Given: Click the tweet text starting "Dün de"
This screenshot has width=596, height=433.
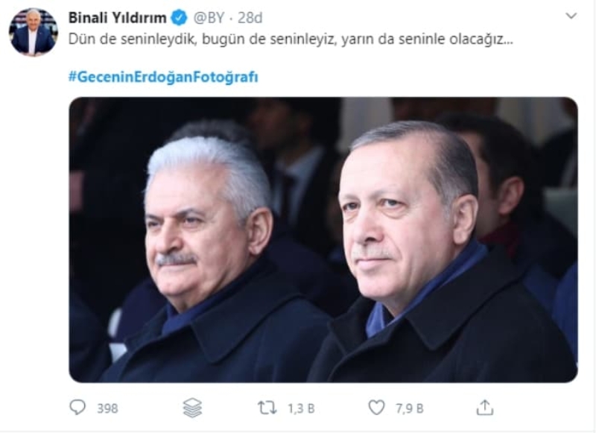Looking at the screenshot, I should pyautogui.click(x=291, y=39).
